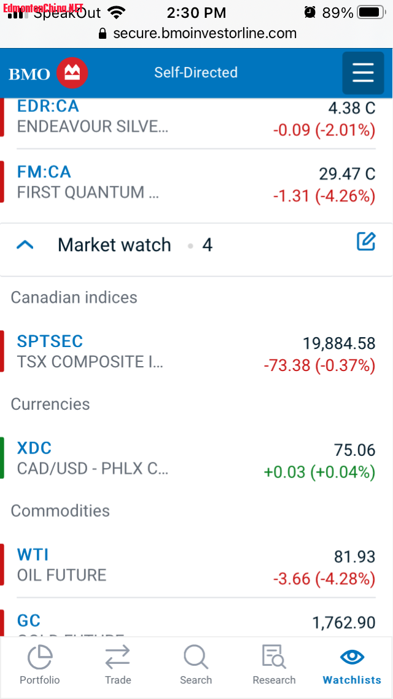This screenshot has width=393, height=699.
Task: Open the hamburger menu button
Action: 363,73
